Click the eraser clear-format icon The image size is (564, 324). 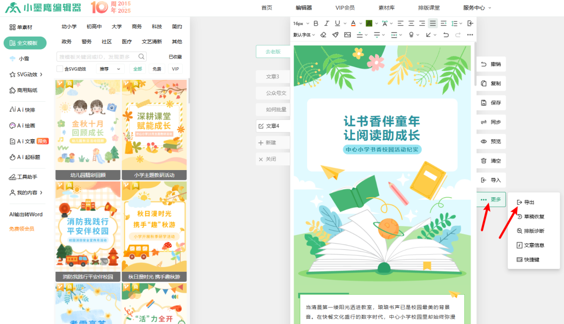point(323,35)
